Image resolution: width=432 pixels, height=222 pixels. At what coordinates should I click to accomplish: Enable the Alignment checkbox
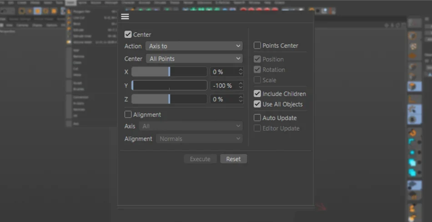tap(128, 115)
